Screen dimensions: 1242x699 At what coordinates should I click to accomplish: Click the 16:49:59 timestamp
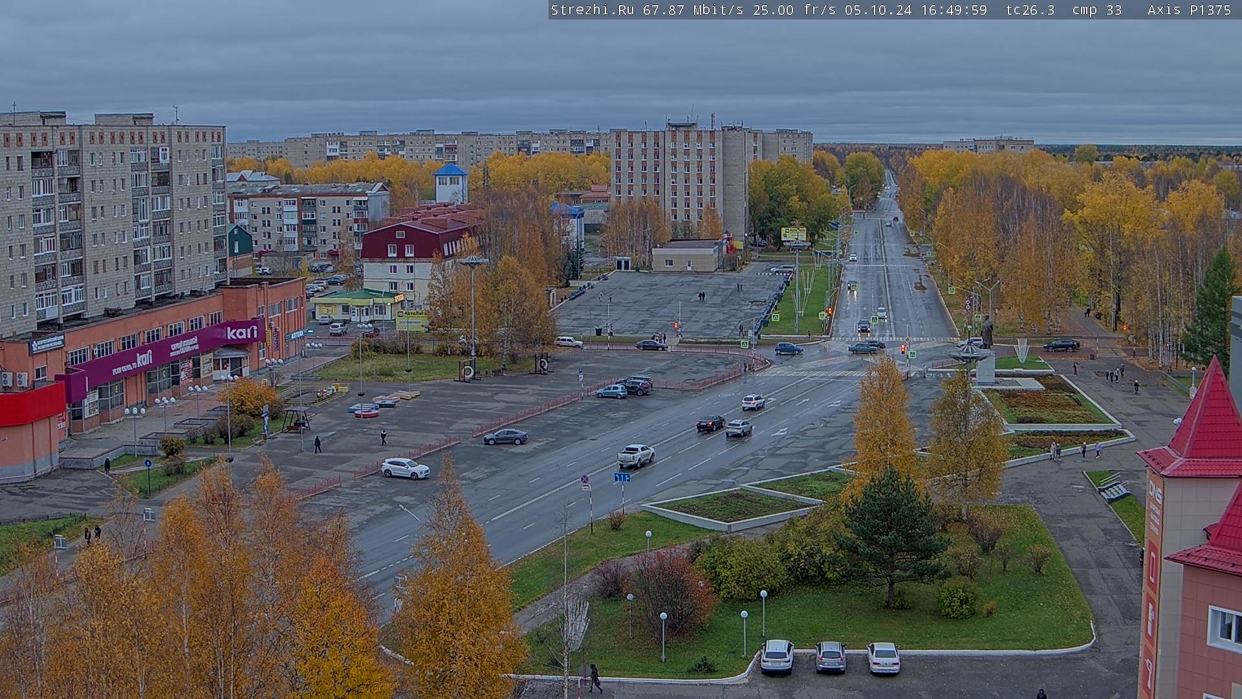[x=953, y=10]
